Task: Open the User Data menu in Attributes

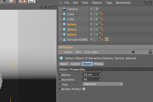Action: point(91,52)
